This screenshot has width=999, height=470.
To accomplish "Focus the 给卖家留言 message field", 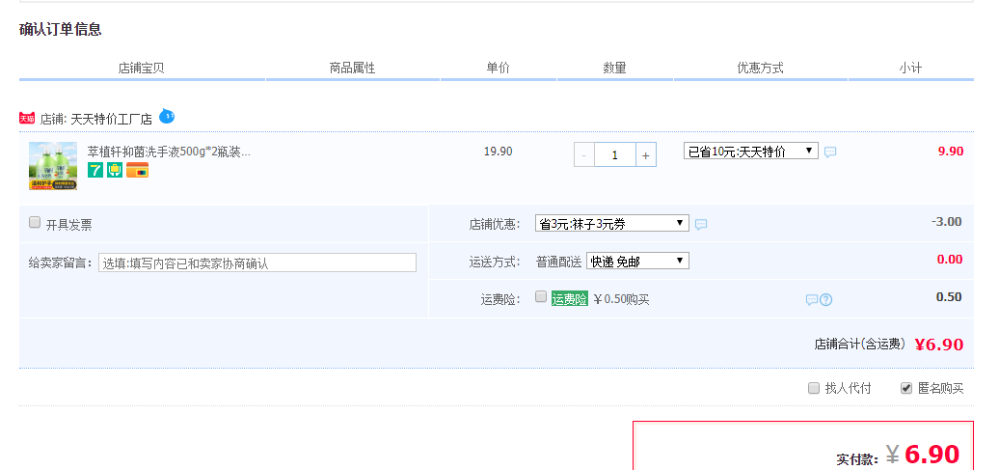I will coord(257,263).
